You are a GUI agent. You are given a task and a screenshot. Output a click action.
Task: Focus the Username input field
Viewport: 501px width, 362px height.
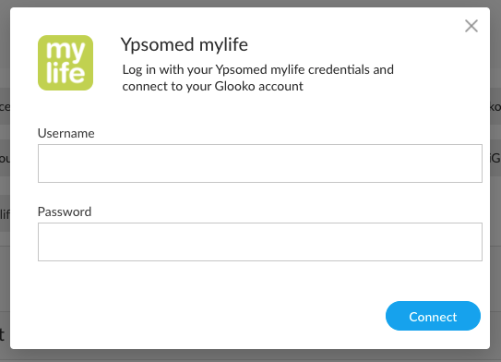point(260,163)
